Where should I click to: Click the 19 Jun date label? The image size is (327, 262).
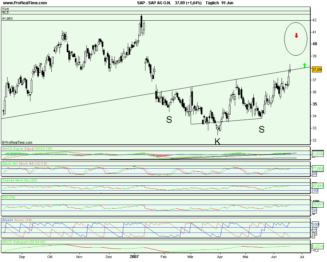[x=227, y=3]
